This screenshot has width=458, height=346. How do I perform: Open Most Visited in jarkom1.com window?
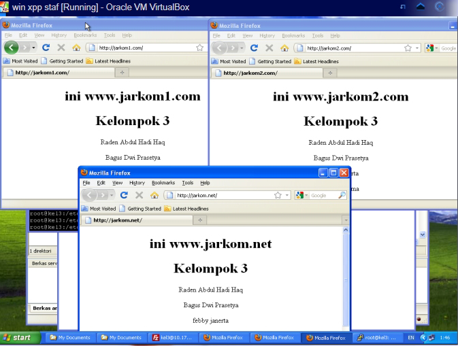pyautogui.click(x=20, y=61)
